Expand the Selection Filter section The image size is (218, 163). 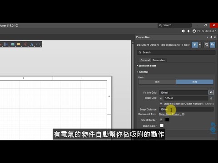[x=146, y=66]
